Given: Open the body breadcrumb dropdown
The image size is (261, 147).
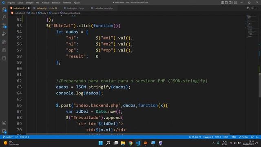Looking at the screenshot, I should coord(42,13).
